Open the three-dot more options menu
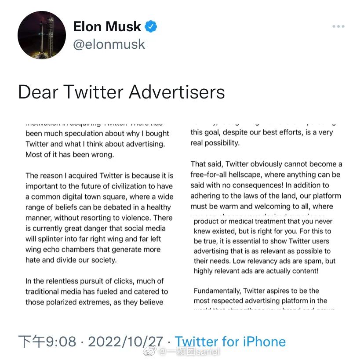The width and height of the screenshot is (364, 360). click(338, 26)
